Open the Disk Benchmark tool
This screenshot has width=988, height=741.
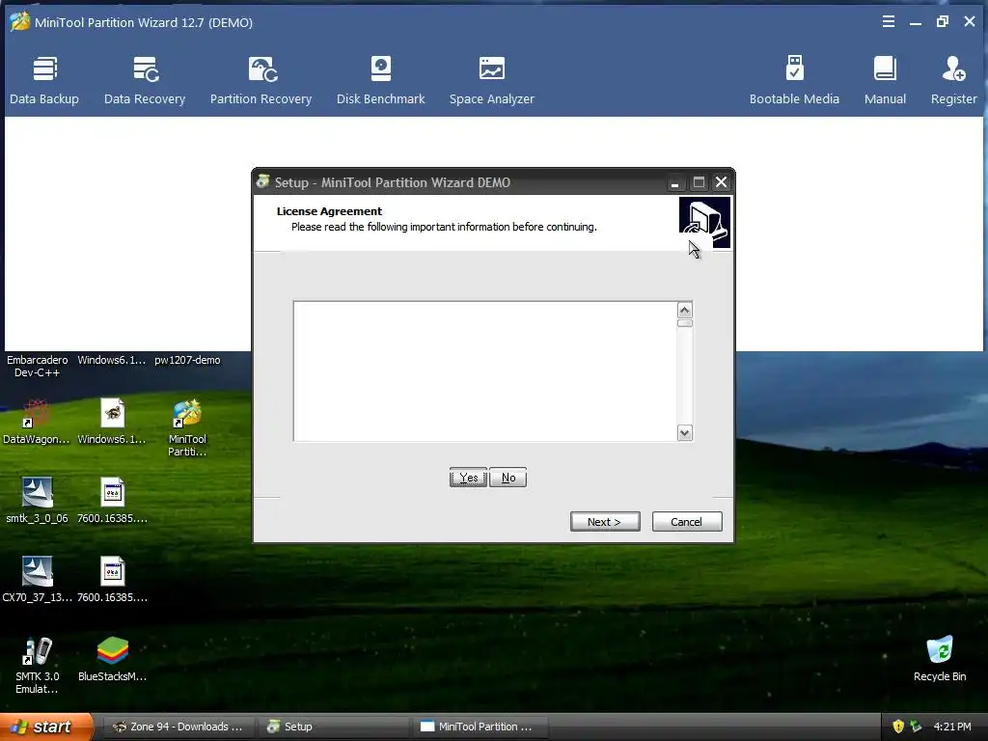[380, 81]
